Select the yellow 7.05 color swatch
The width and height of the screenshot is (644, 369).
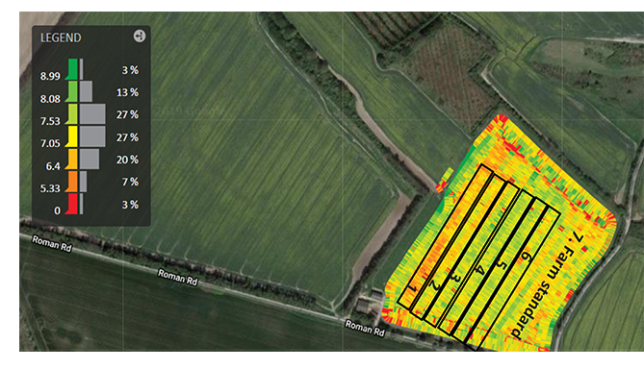pos(72,136)
